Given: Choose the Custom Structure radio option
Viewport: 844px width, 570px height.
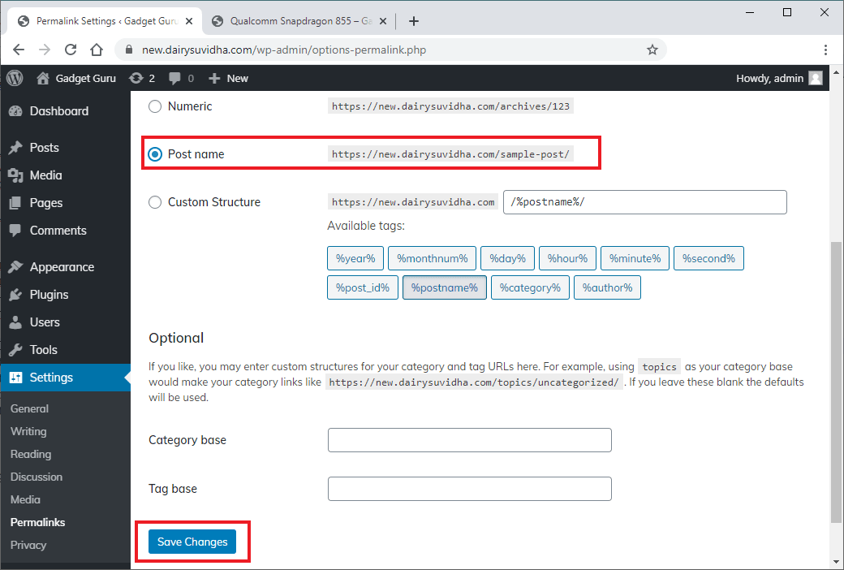Looking at the screenshot, I should [x=155, y=202].
